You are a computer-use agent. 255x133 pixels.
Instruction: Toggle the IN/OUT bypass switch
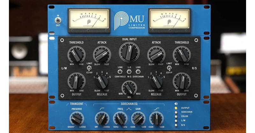tap(58, 20)
